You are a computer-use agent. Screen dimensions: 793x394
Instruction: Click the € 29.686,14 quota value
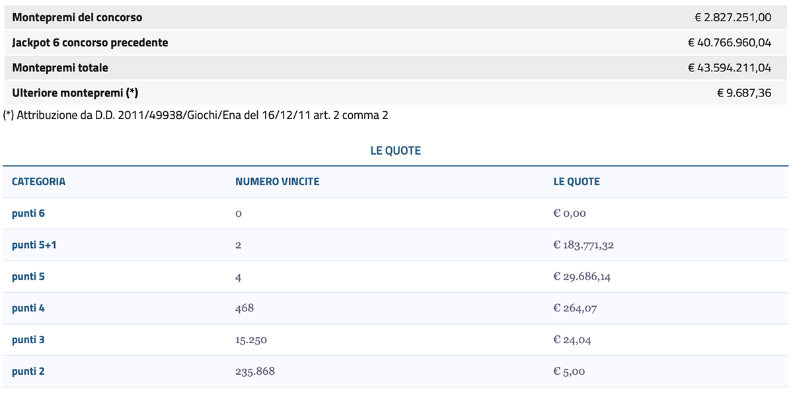tap(582, 277)
